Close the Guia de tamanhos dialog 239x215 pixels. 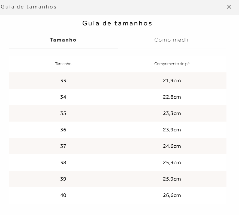[229, 7]
